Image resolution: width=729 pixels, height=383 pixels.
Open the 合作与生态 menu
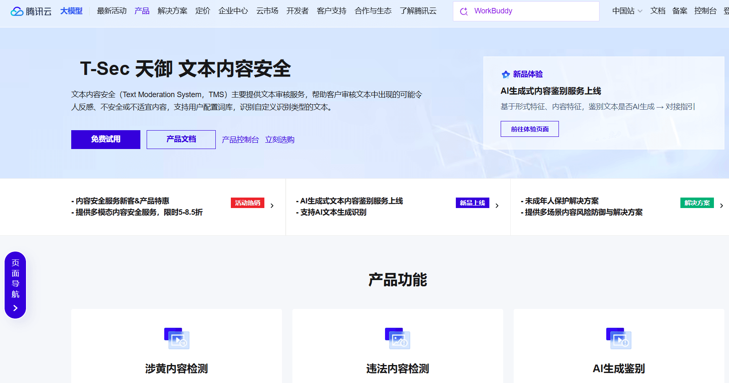(373, 11)
